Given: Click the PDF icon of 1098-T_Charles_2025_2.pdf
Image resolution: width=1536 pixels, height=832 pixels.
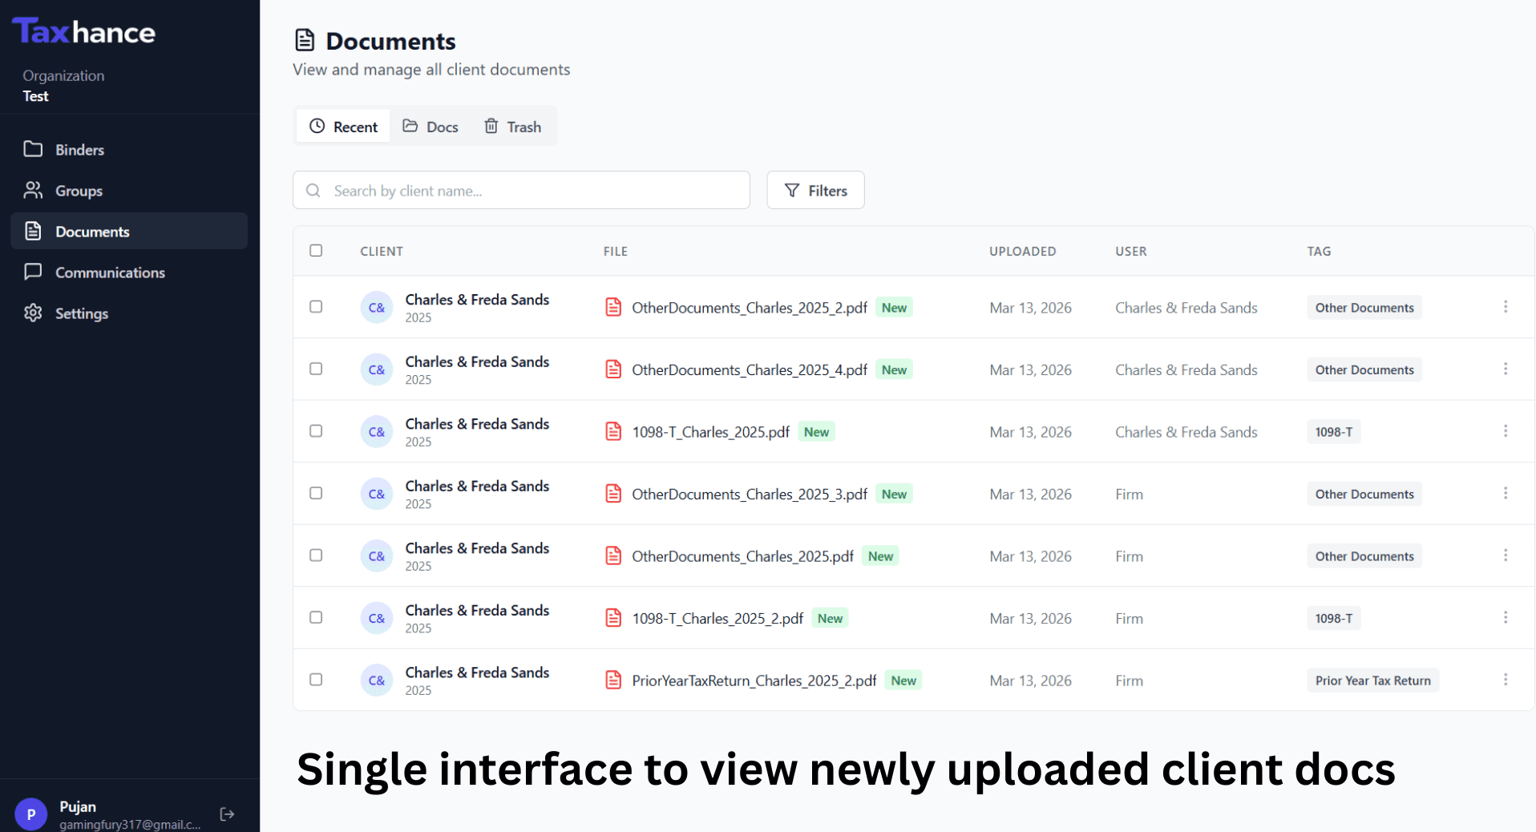Looking at the screenshot, I should click(613, 618).
